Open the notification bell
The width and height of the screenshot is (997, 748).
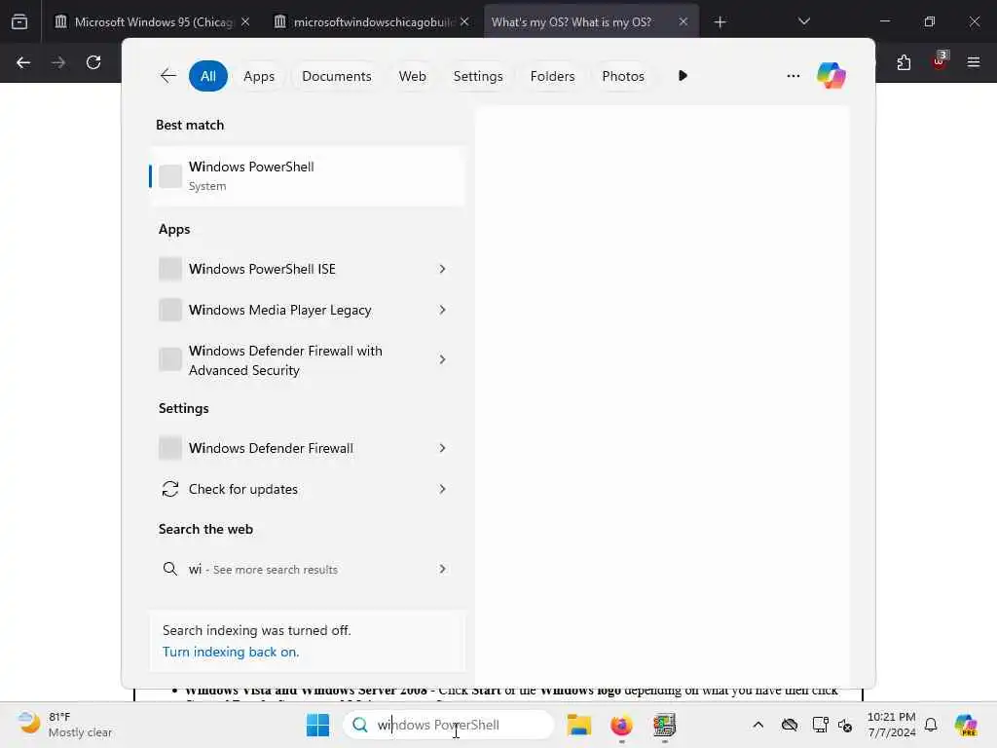tap(931, 725)
